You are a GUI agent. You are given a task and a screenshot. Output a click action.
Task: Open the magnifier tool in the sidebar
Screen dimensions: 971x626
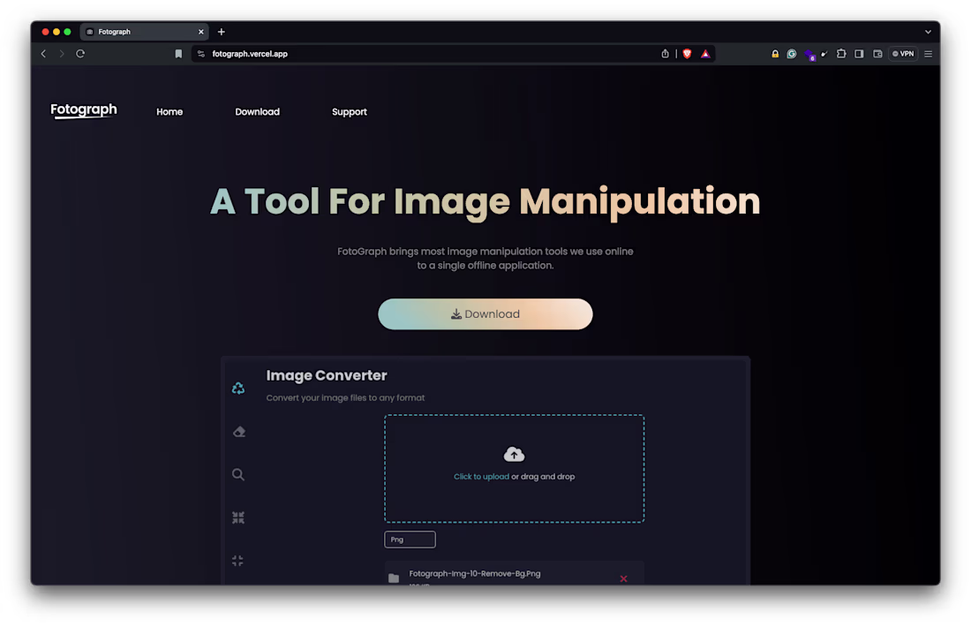pyautogui.click(x=237, y=474)
